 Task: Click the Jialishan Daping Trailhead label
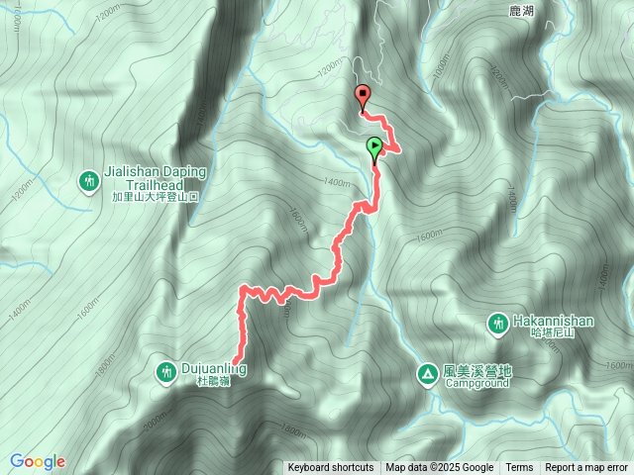click(x=156, y=178)
